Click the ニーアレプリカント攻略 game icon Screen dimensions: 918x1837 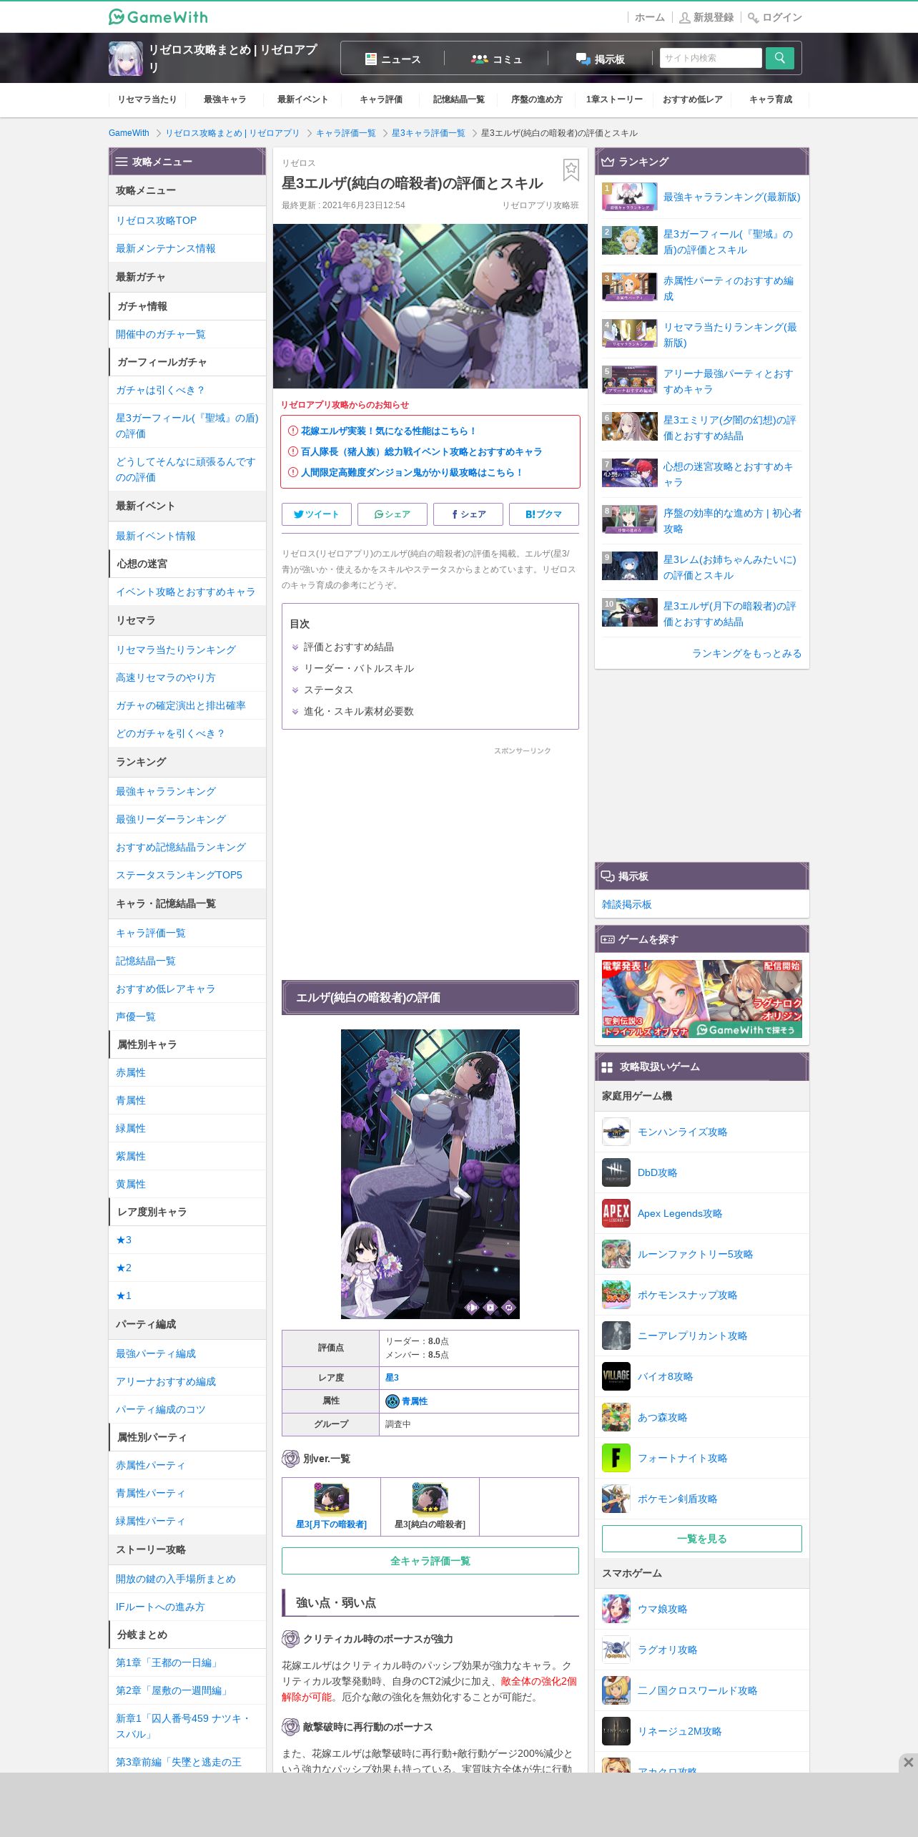tap(616, 1336)
